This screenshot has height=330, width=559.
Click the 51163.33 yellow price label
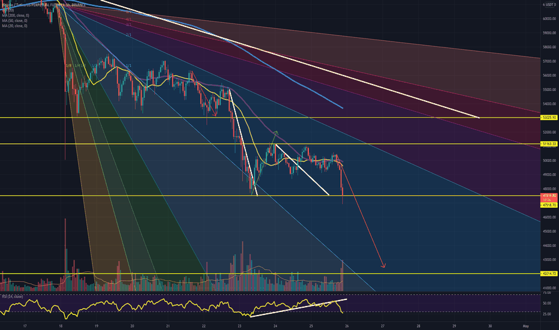549,144
